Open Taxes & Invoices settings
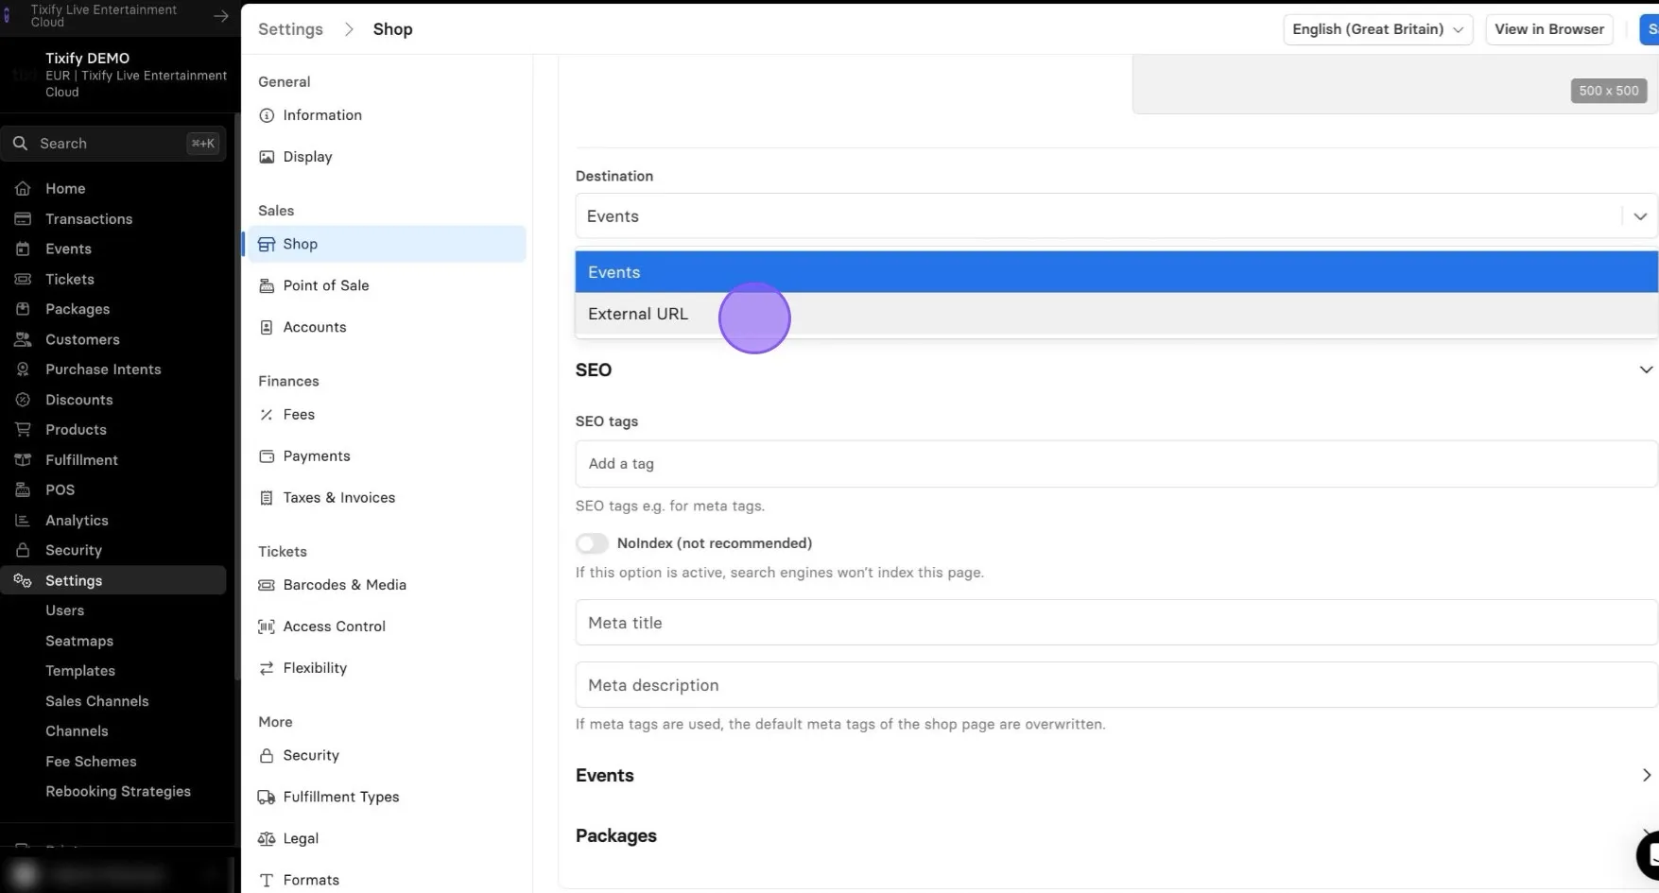This screenshot has height=893, width=1659. (x=338, y=498)
